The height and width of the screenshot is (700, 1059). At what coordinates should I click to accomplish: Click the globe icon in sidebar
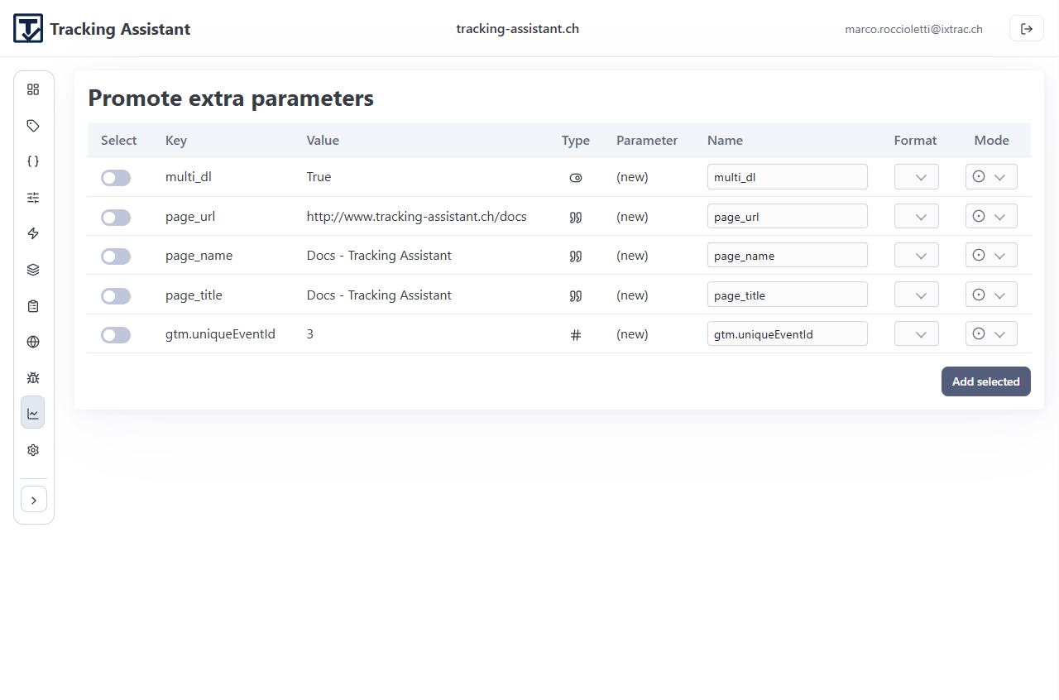click(33, 342)
